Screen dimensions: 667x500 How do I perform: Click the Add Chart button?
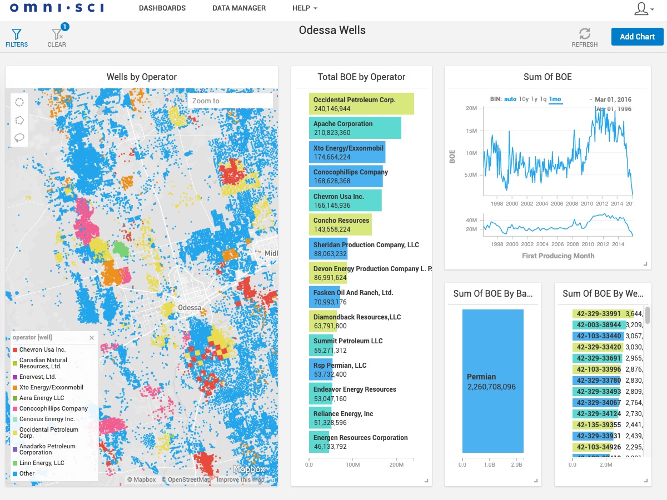(x=637, y=37)
